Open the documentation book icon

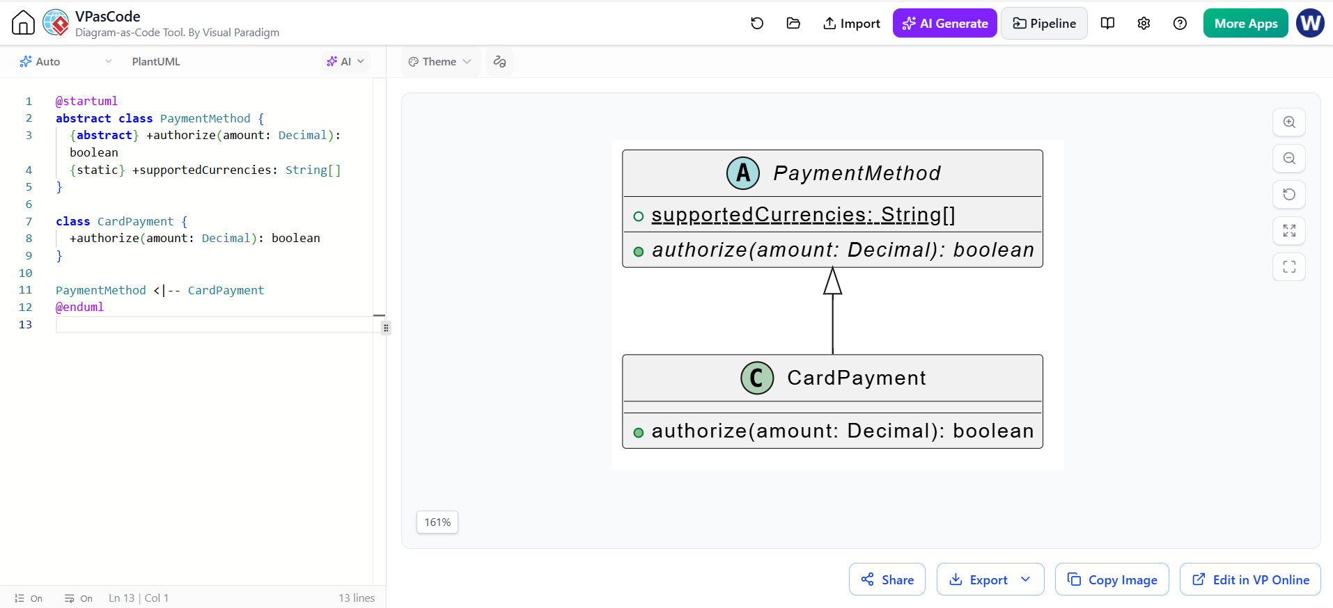click(1107, 23)
